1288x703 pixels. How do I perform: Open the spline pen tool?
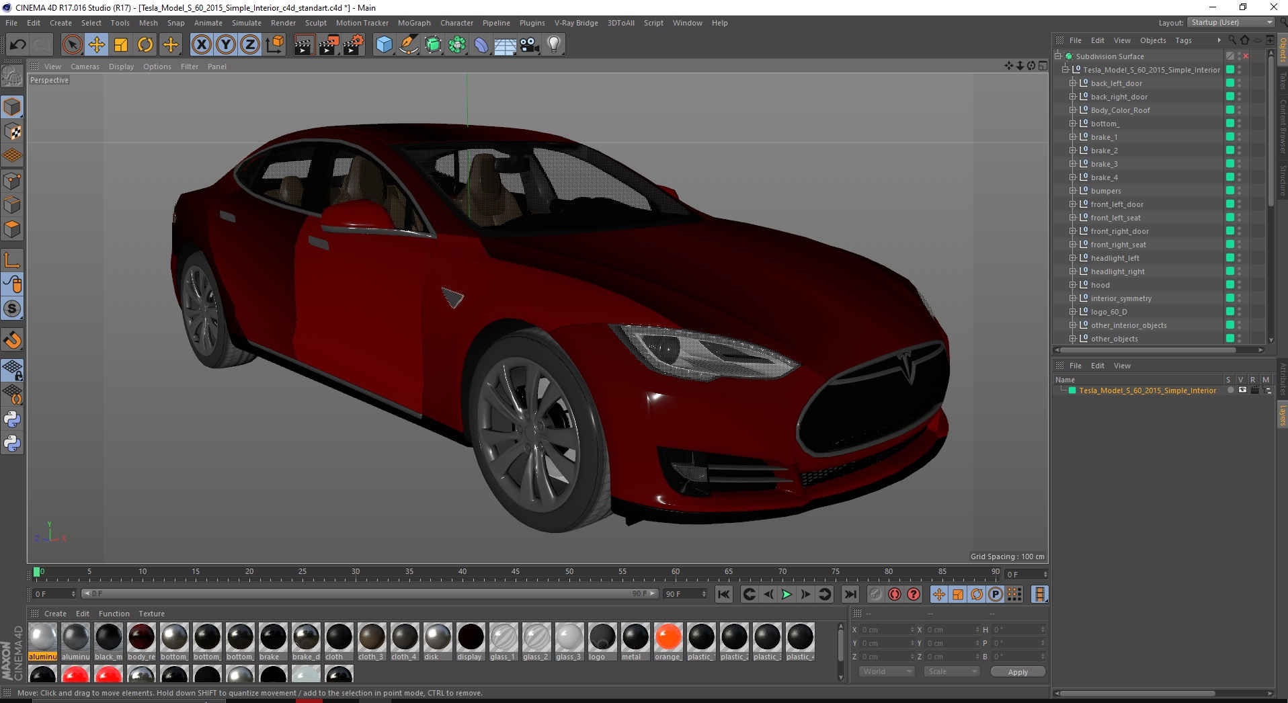point(409,45)
